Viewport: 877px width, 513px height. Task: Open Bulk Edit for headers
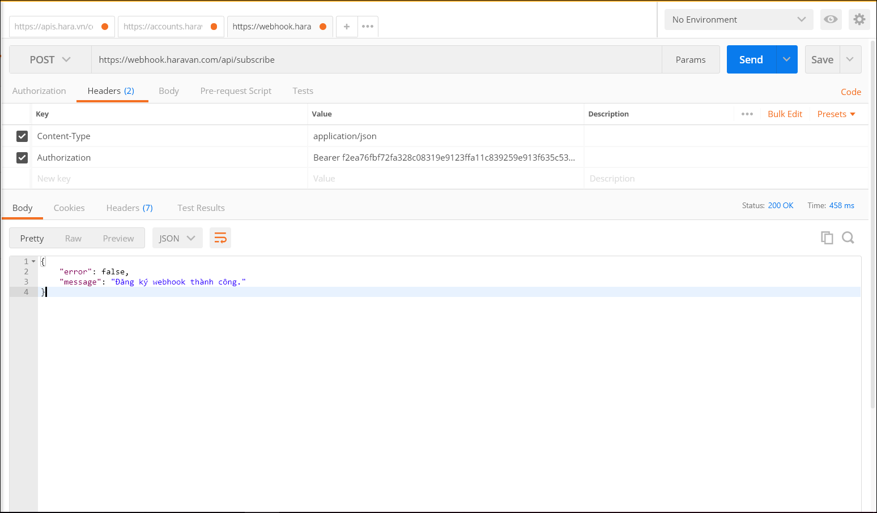point(785,114)
